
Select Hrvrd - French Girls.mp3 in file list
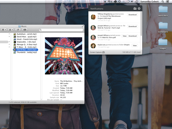tap(27, 39)
